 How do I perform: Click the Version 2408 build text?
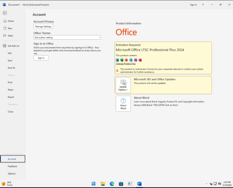tap(156, 105)
